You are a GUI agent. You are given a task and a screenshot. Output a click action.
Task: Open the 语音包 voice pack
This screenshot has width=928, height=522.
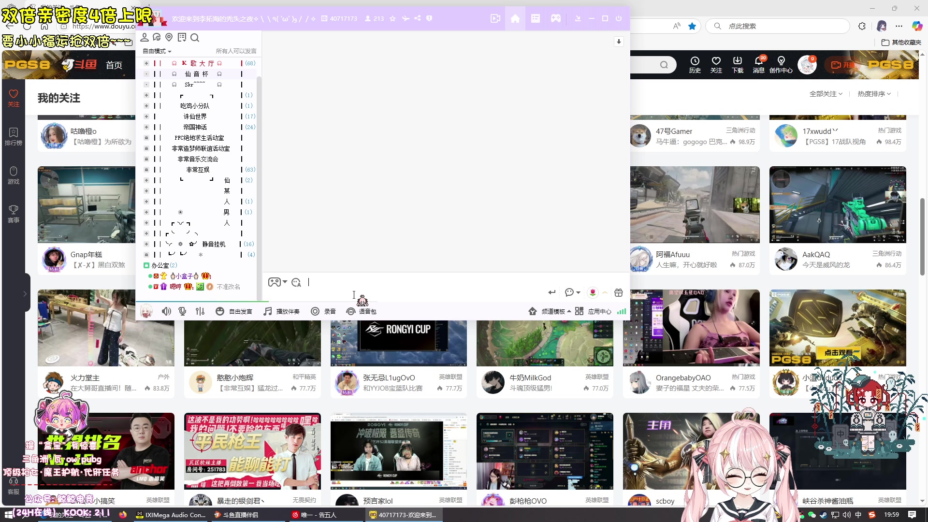click(x=362, y=311)
